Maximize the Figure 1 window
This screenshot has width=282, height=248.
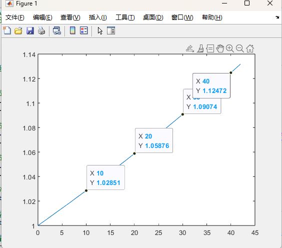(x=247, y=3)
